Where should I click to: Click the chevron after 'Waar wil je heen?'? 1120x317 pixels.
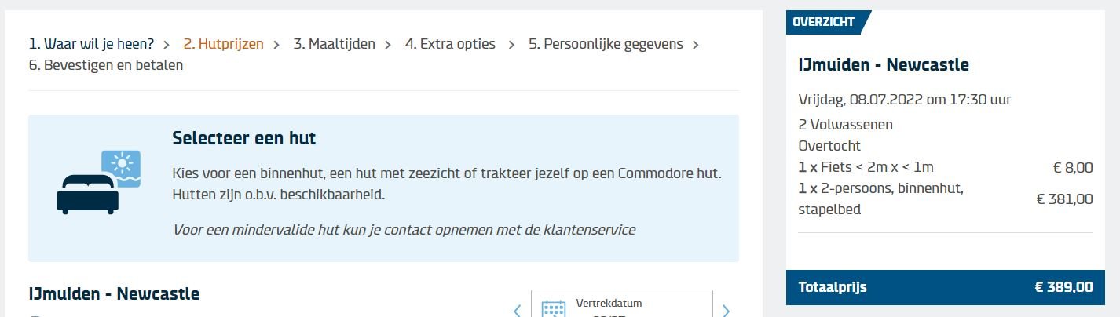tap(166, 44)
